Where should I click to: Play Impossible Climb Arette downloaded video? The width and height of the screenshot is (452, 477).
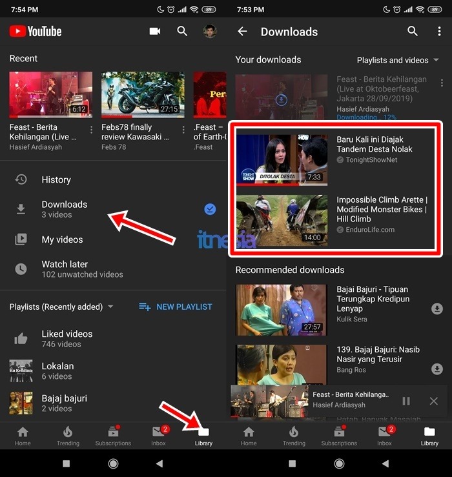282,220
